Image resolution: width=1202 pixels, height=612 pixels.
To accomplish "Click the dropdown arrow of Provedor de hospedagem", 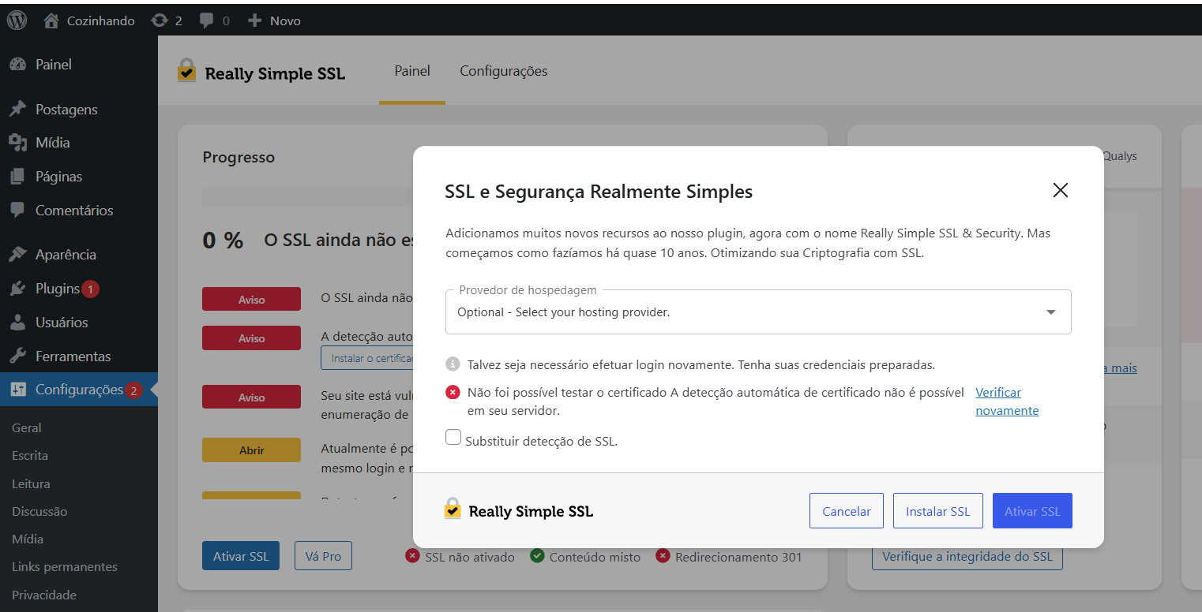I will tap(1051, 312).
